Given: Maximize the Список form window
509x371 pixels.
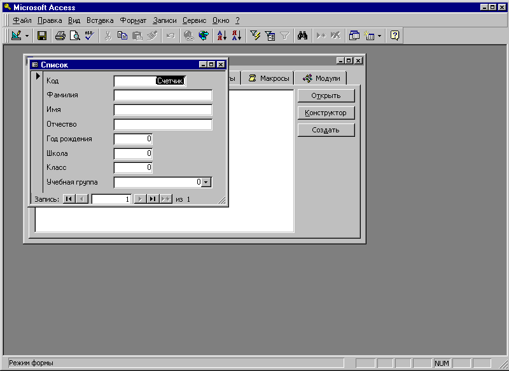Looking at the screenshot, I should pos(211,65).
